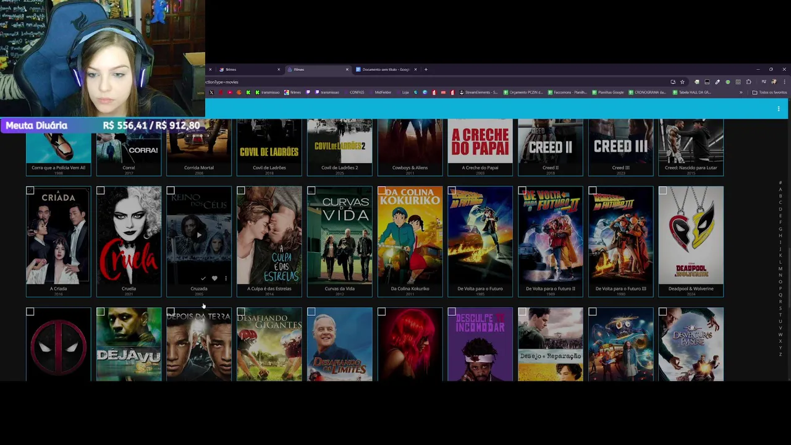The width and height of the screenshot is (791, 445).
Task: Open the media control icon in Chrome toolbar
Action: (764, 82)
